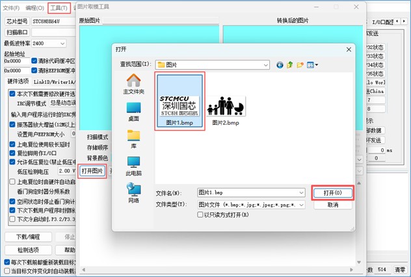Select the 图片2.bmp family silhouette thumbnail
Viewport: 411px width, 277px height.
[226, 106]
